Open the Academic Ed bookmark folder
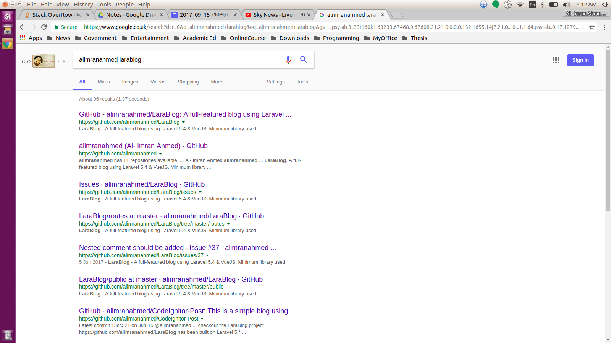The width and height of the screenshot is (611, 343). (x=195, y=38)
